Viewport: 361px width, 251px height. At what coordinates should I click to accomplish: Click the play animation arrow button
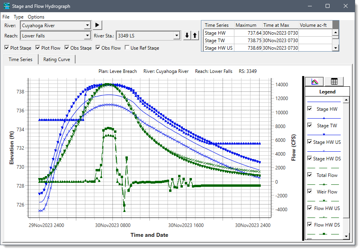pos(97,25)
